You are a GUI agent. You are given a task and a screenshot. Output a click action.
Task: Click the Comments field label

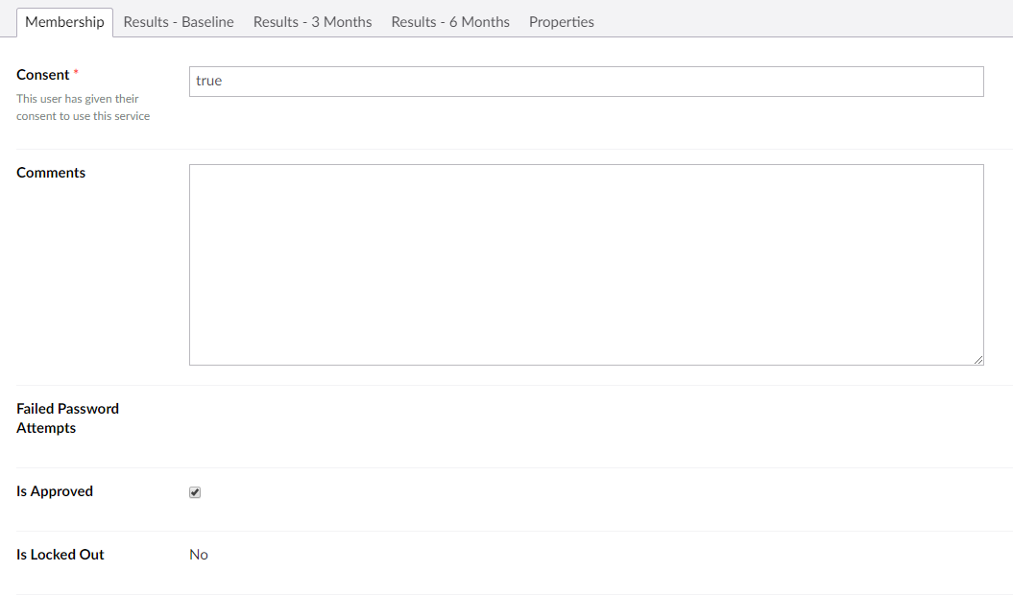pos(51,173)
